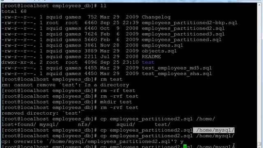This screenshot has width=263, height=148.
Task: Click the terminal vertical scrollbar
Action: [259, 75]
